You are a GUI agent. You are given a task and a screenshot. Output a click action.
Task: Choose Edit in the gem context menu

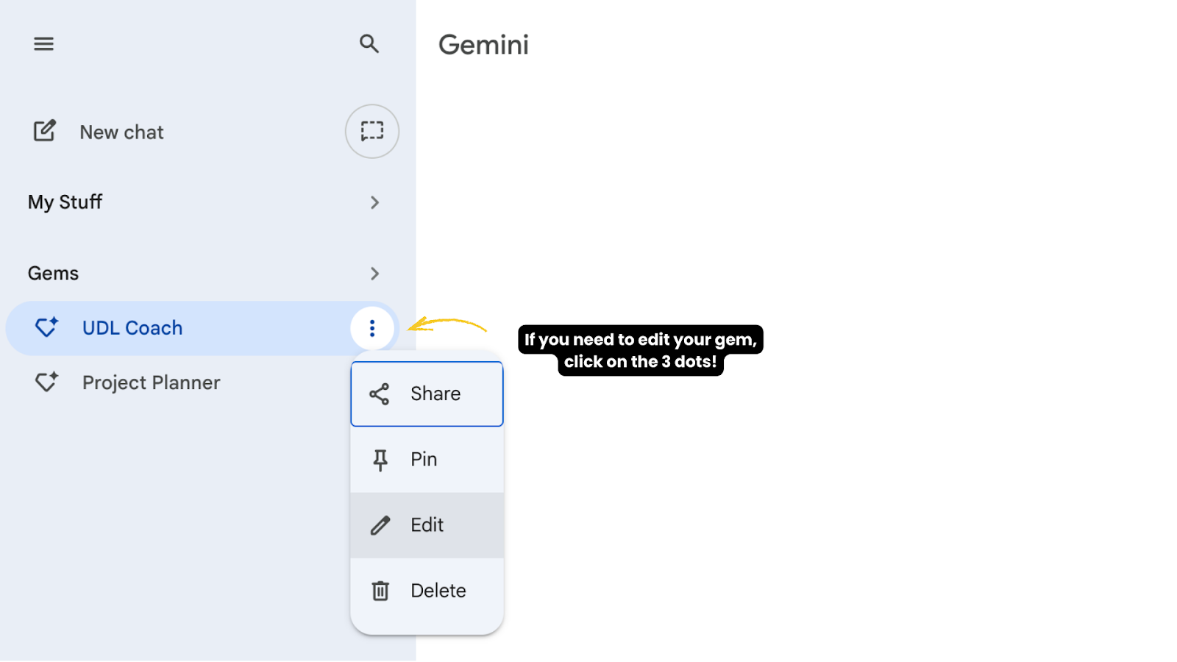[427, 525]
